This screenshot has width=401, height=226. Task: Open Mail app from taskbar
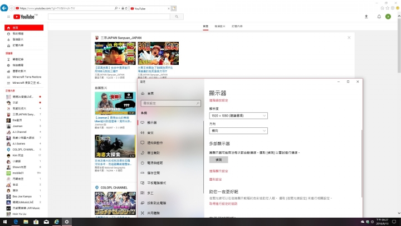point(46,222)
